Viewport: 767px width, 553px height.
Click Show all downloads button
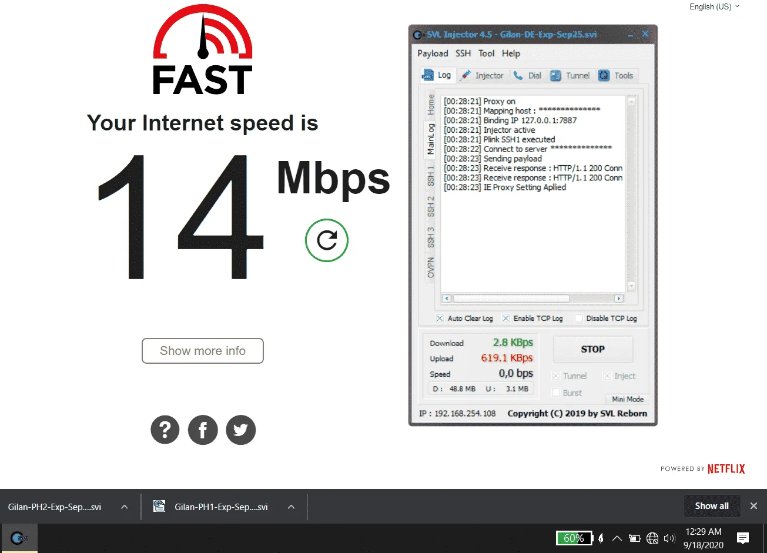coord(712,506)
